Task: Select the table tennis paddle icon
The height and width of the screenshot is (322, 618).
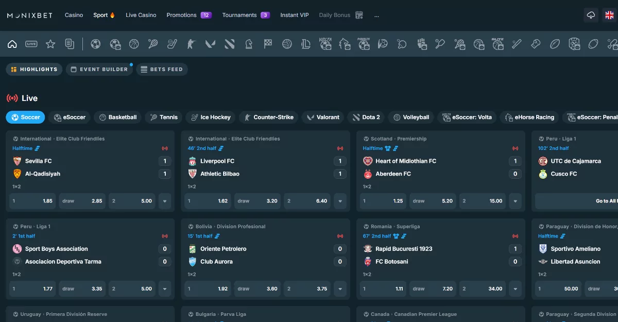Action: (x=402, y=44)
